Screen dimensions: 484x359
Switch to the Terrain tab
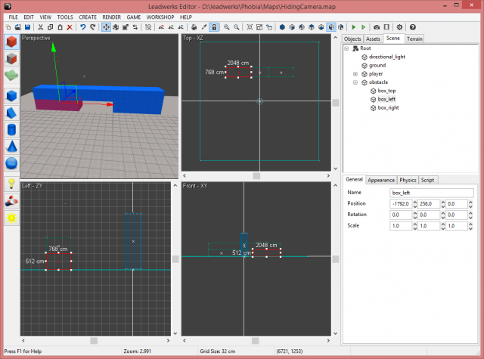414,38
